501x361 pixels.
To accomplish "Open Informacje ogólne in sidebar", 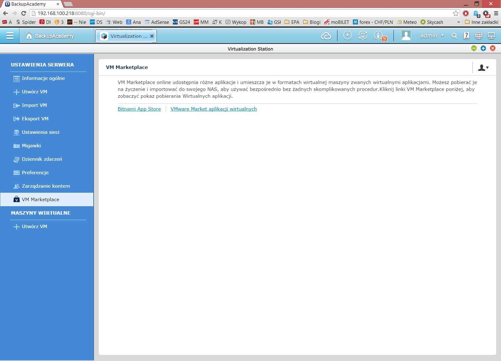I will pos(47,78).
